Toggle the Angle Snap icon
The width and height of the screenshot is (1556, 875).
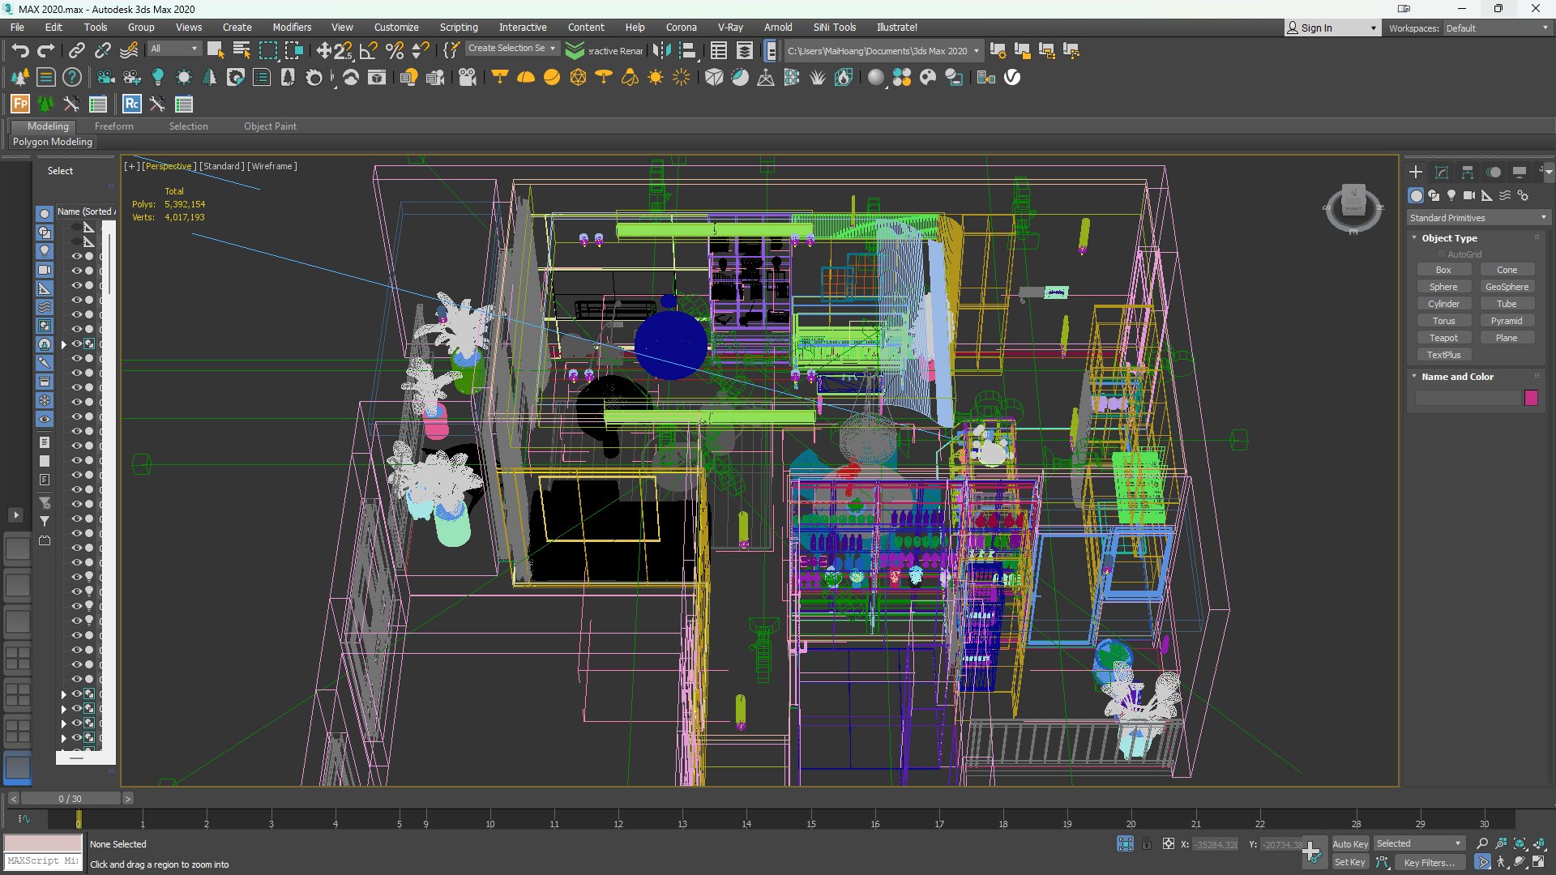[x=368, y=51]
